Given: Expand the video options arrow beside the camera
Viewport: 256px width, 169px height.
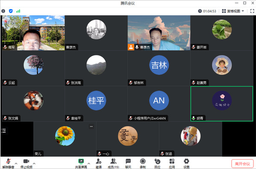Looking at the screenshot, I should 34,163.
